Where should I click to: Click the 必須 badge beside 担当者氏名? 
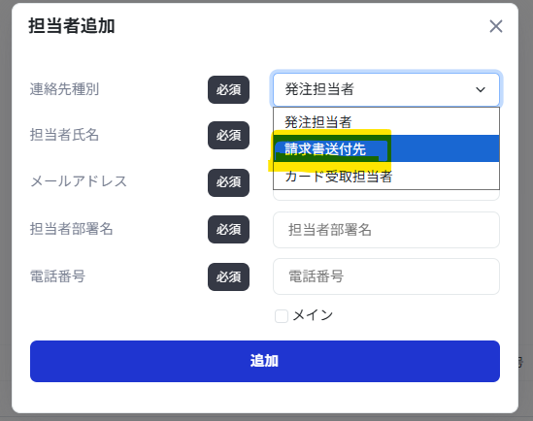pos(228,135)
